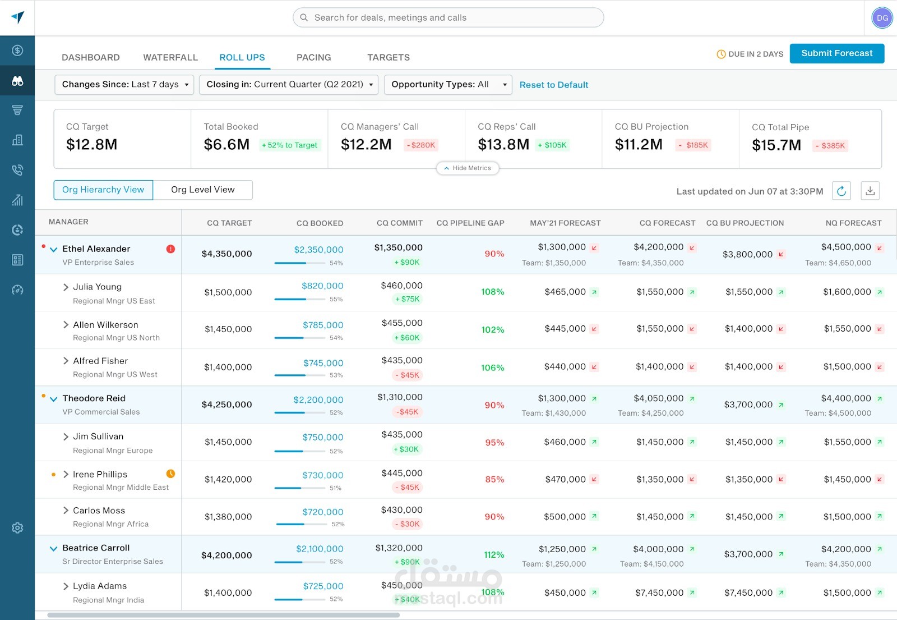Screen dimensions: 897x620
Task: Click red alert icon beside Ethel Alexander
Action: tap(170, 249)
